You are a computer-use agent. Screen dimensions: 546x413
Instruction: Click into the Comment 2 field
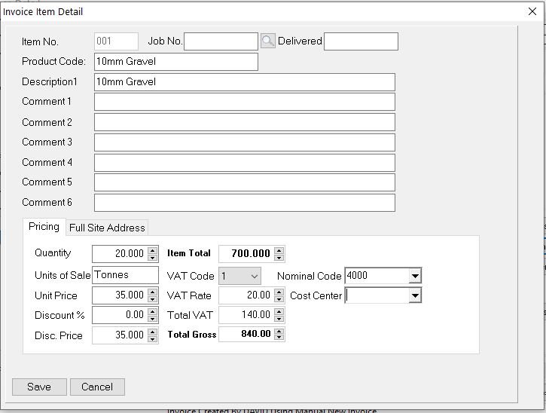click(245, 122)
